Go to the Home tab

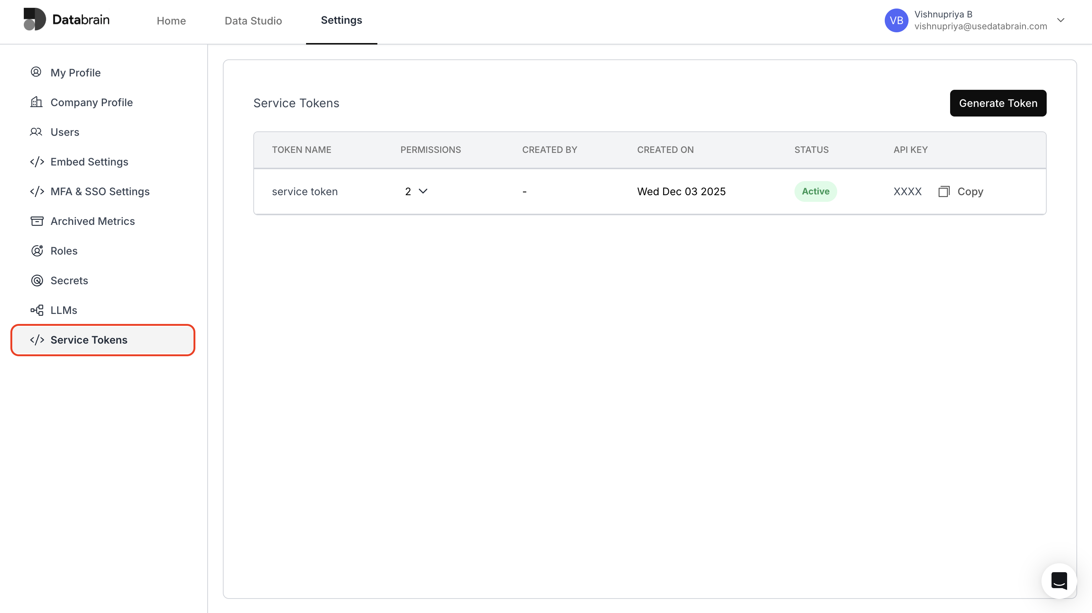point(171,21)
